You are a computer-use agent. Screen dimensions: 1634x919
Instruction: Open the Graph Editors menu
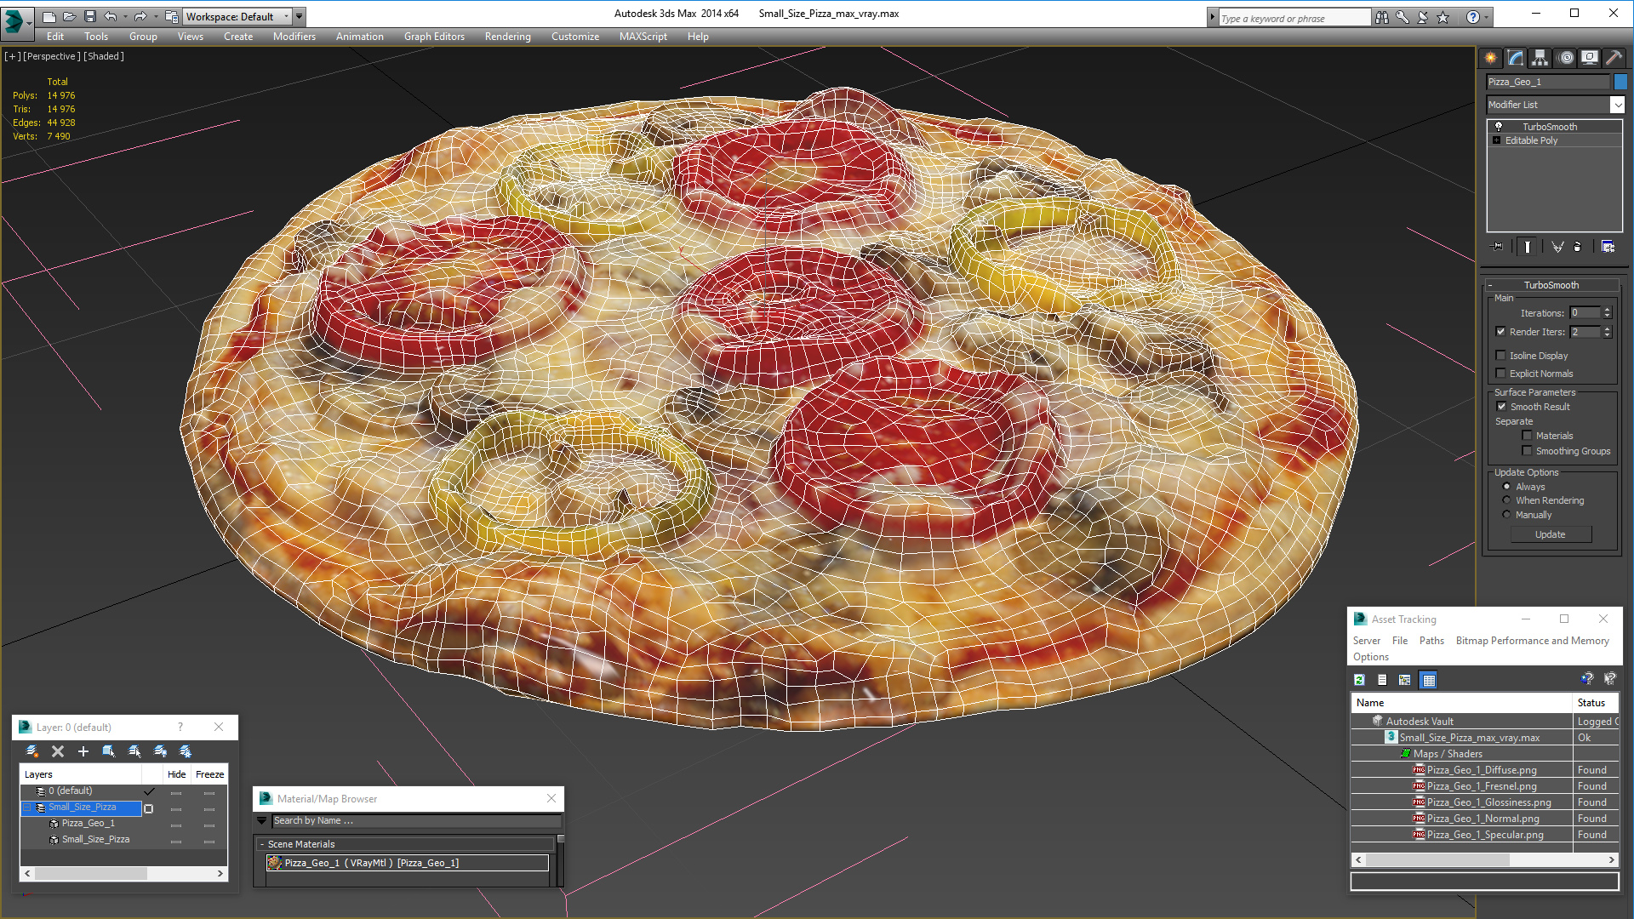pyautogui.click(x=434, y=37)
